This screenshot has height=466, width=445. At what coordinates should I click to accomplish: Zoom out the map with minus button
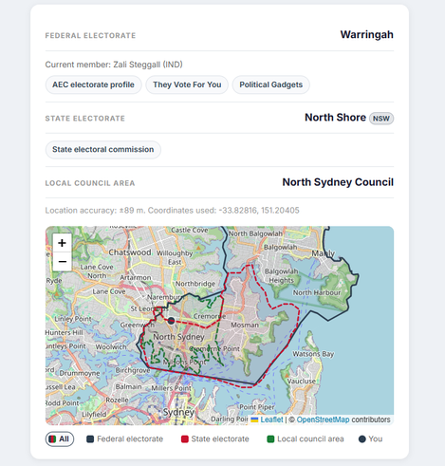point(62,262)
